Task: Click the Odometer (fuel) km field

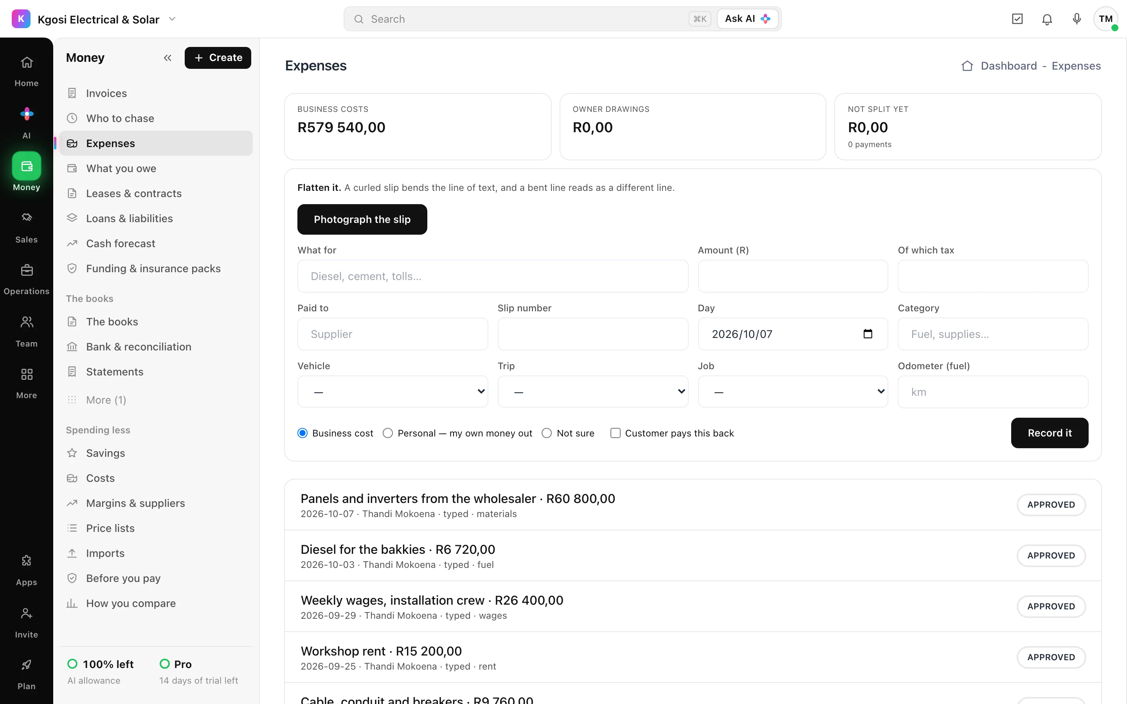Action: coord(993,392)
